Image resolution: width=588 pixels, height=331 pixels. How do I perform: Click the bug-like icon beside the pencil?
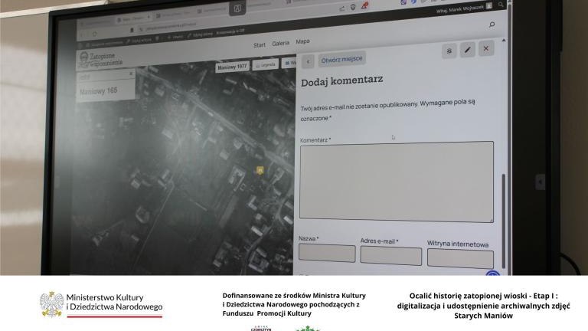[449, 51]
